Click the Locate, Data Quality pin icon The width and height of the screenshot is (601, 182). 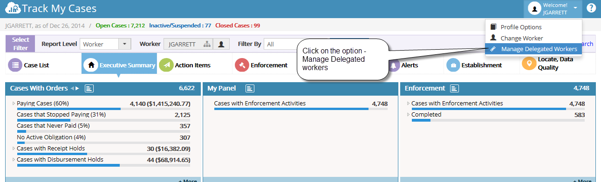click(529, 64)
